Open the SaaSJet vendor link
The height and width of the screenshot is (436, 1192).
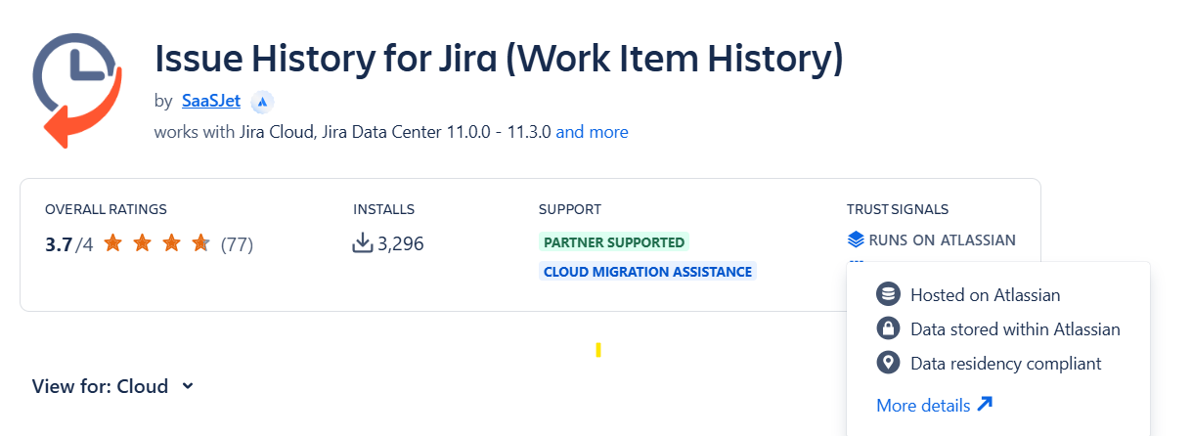210,101
